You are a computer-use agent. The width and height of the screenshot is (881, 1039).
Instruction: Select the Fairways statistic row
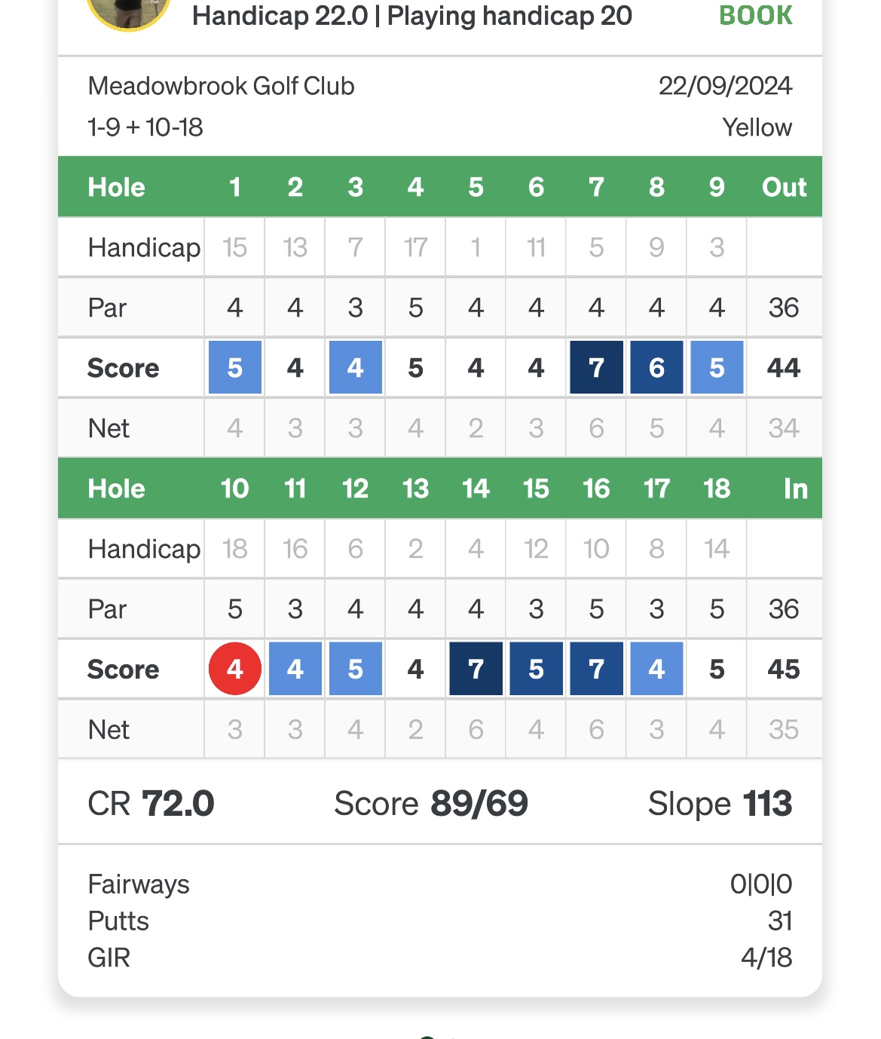point(440,884)
